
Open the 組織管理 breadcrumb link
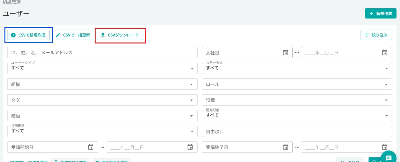point(11,2)
